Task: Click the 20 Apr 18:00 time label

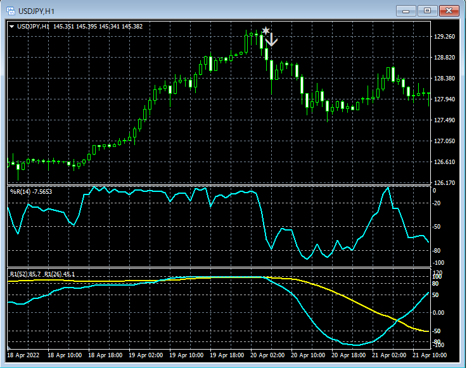Action: (x=349, y=355)
